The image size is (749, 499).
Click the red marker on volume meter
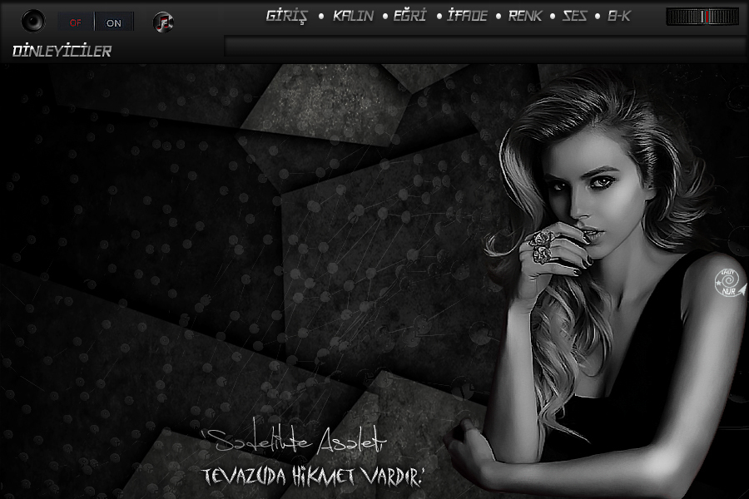click(705, 17)
